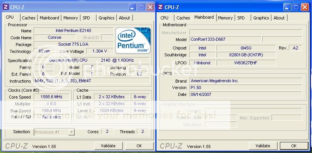This screenshot has width=312, height=153.
Task: Select Mainboard tab in right CPU-Z window
Action: point(204,17)
